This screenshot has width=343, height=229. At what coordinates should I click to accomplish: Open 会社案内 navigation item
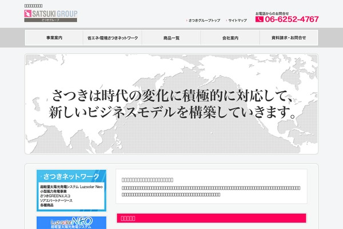pos(230,38)
